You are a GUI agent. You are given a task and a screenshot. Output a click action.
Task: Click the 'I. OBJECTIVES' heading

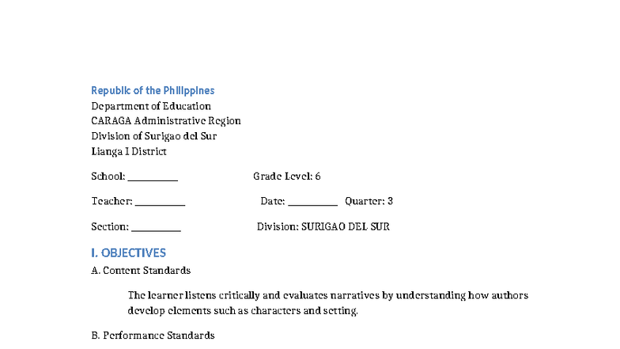128,253
